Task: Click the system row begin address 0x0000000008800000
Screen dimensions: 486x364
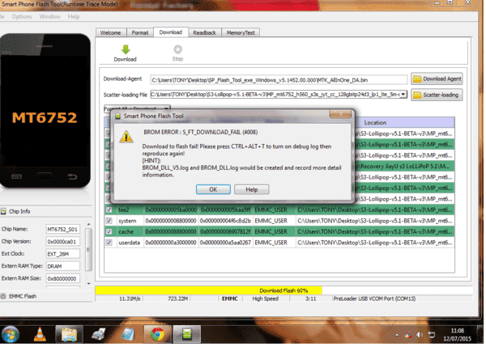Action: 171,221
